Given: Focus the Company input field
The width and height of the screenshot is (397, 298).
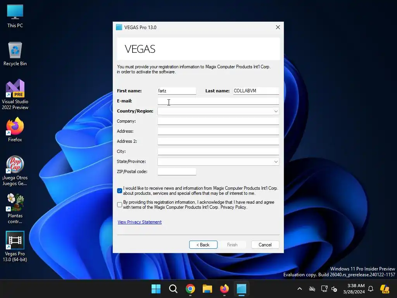Looking at the screenshot, I should pyautogui.click(x=218, y=121).
